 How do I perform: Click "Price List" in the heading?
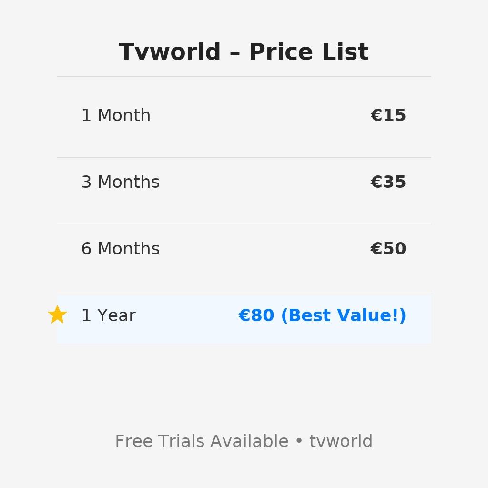click(x=309, y=51)
